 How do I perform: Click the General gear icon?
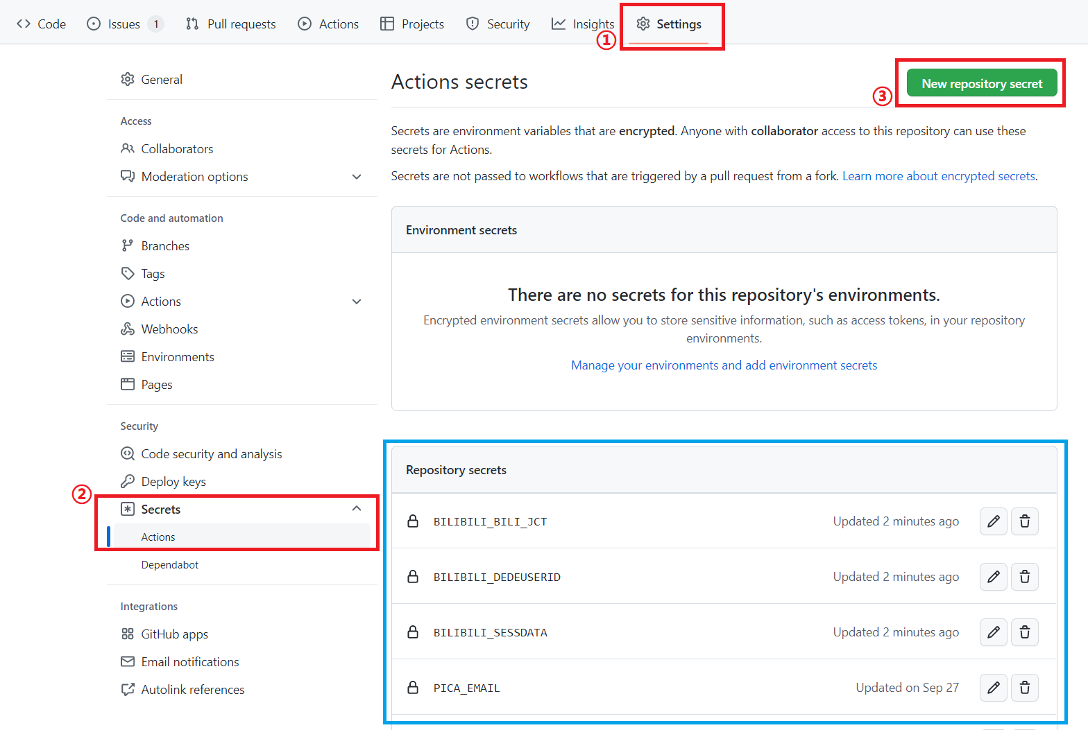pyautogui.click(x=128, y=79)
